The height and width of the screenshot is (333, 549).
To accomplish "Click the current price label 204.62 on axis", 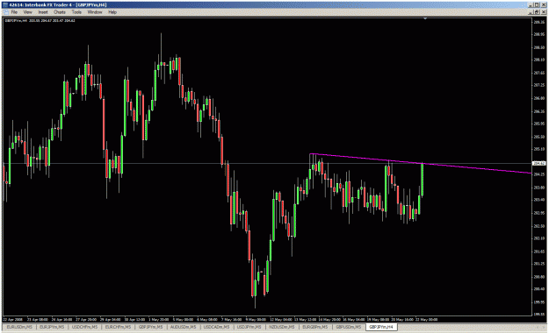I will click(x=538, y=163).
